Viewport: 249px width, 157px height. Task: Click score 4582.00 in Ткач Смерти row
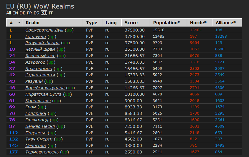[133, 139]
